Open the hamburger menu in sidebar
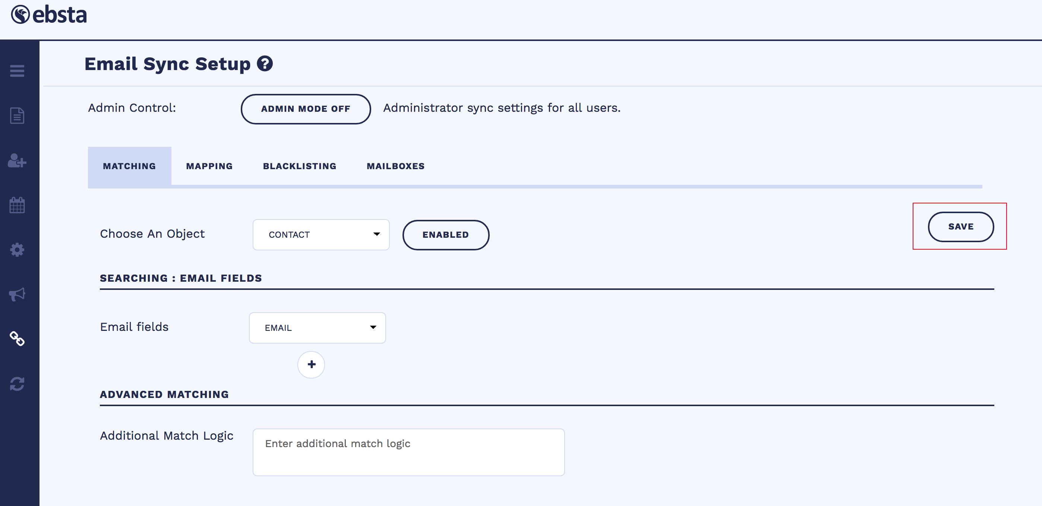This screenshot has height=506, width=1042. 17,71
